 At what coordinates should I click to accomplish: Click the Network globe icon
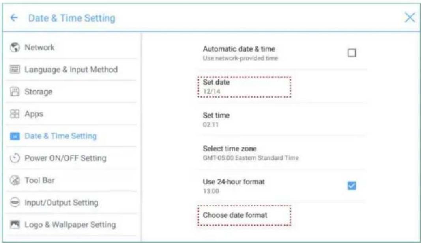pos(15,47)
